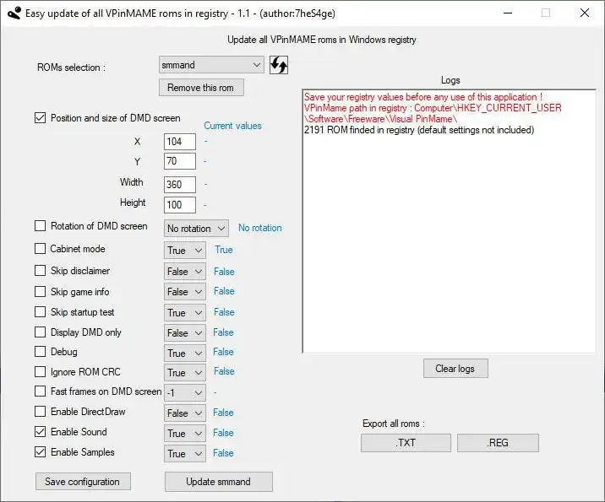This screenshot has height=502, width=605.
Task: Click the X position input field
Action: (x=180, y=142)
